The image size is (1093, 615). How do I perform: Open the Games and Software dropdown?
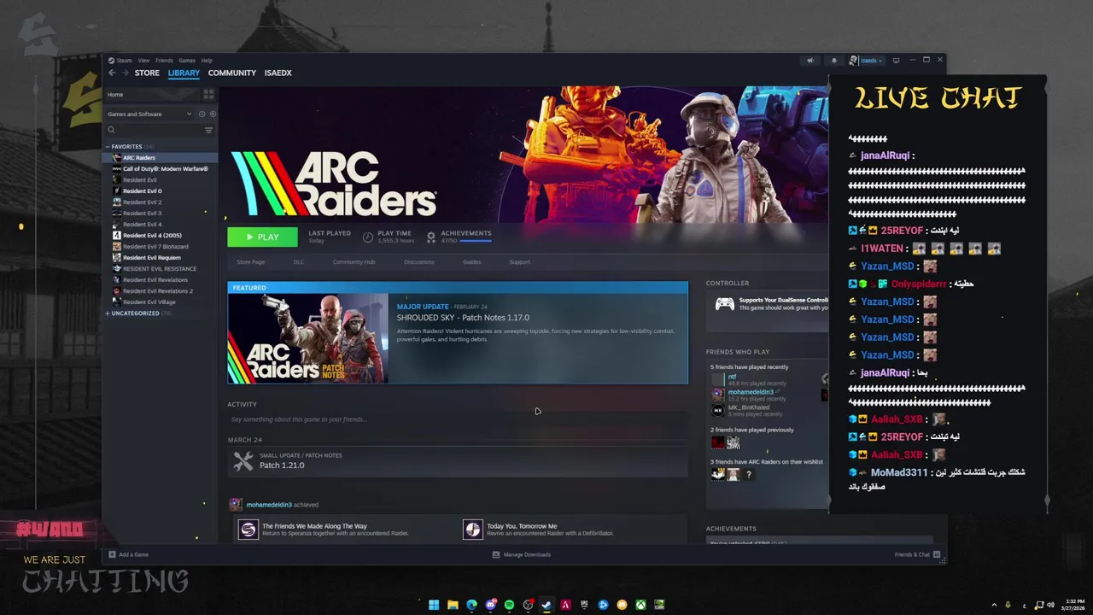pyautogui.click(x=149, y=114)
